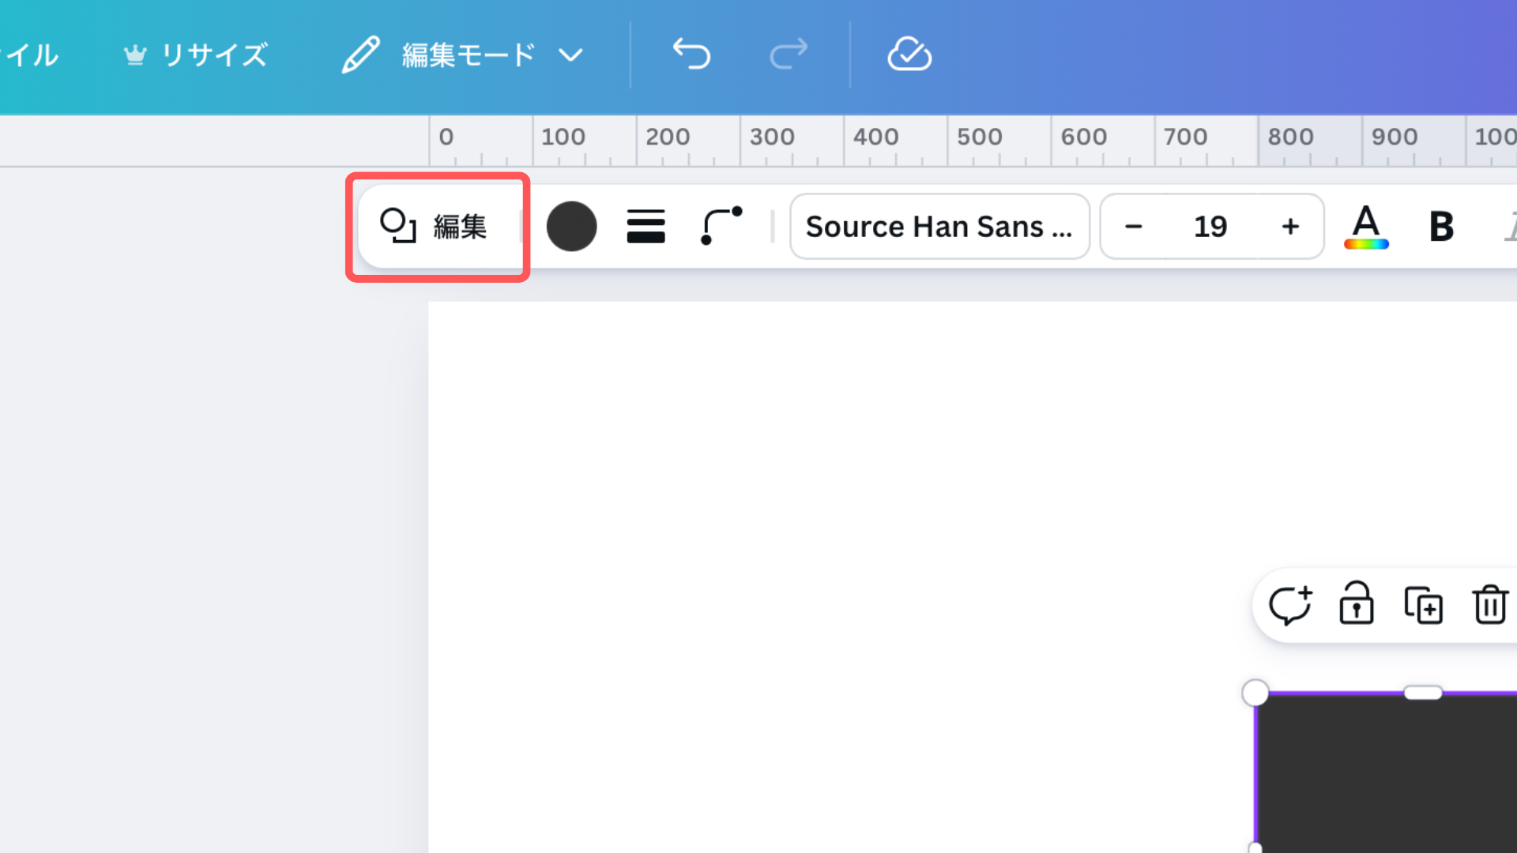The width and height of the screenshot is (1517, 853).
Task: Open the リサイズ resize option
Action: click(196, 55)
